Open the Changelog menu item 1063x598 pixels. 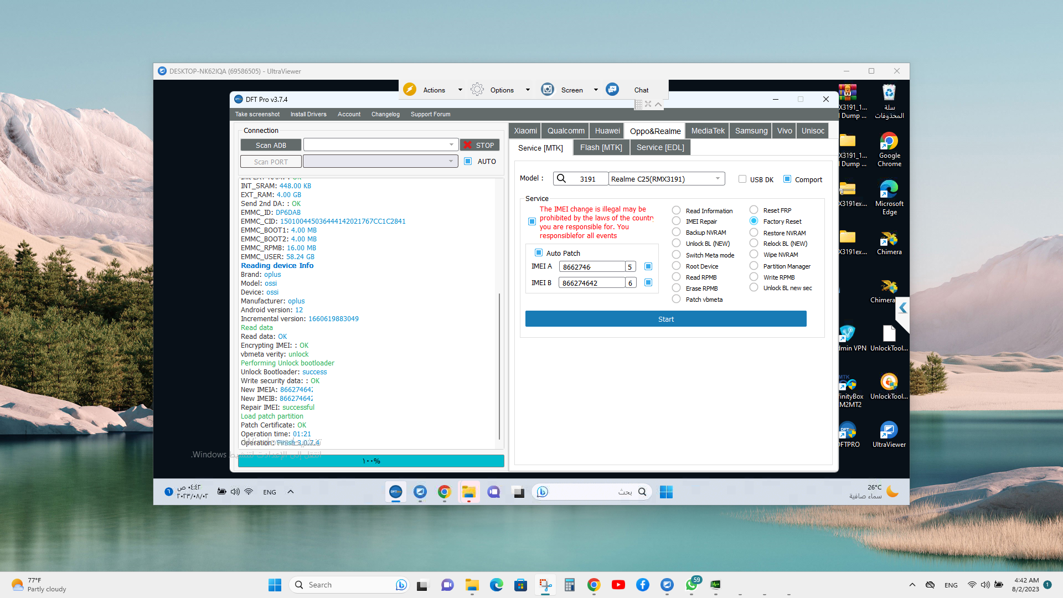pos(385,114)
